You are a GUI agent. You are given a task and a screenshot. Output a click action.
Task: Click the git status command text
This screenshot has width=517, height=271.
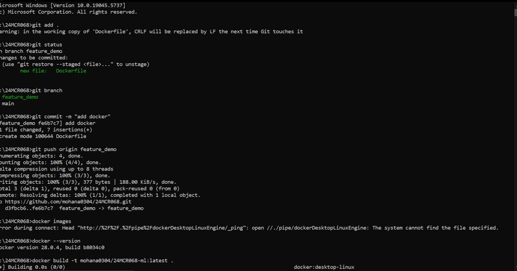coord(47,45)
